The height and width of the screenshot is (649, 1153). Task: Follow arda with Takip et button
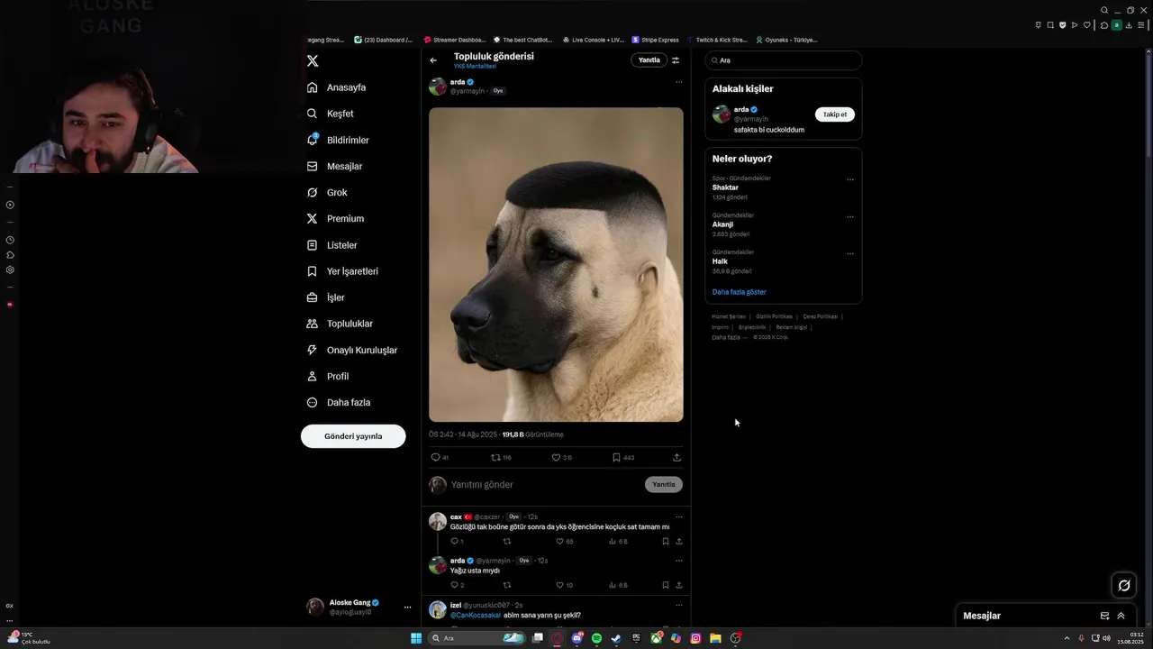pos(835,114)
